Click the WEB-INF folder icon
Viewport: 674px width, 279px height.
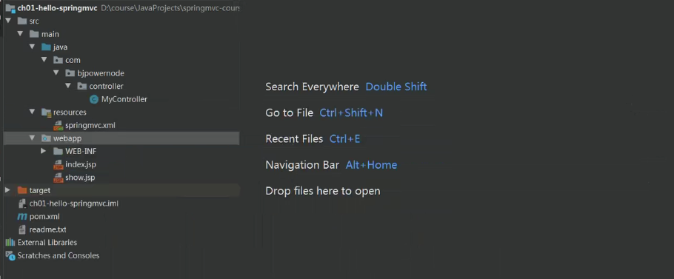click(58, 151)
